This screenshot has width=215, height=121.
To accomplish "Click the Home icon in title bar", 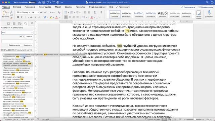I will 40,2.
